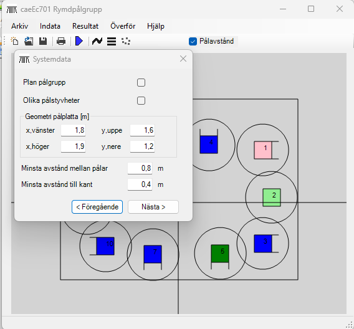Click the Open file toolbar icon
The image size is (354, 329).
[29, 41]
